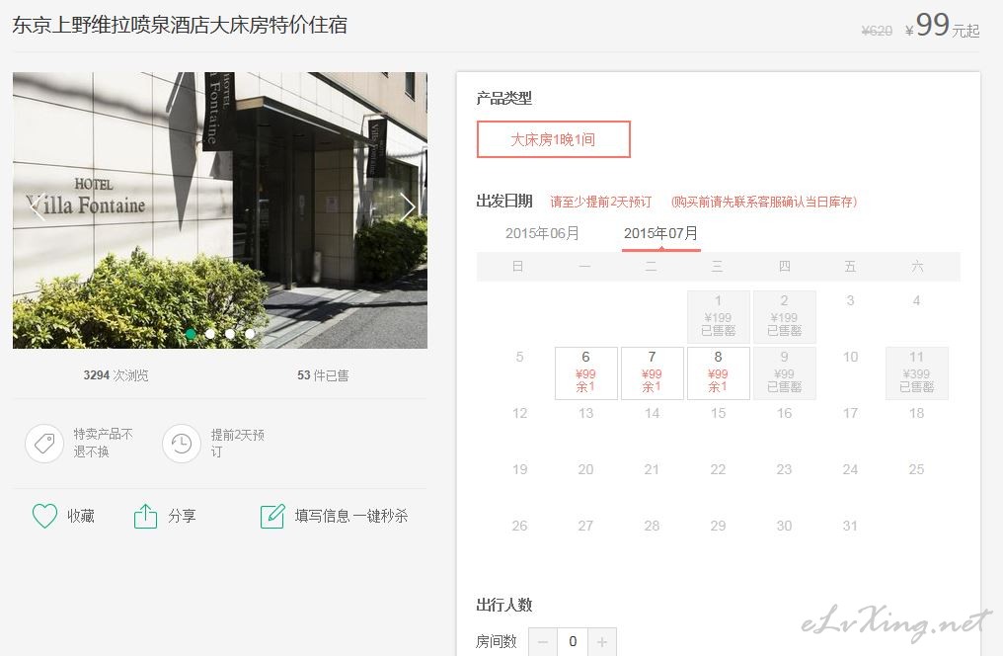Click sold-out July 2 cell
Image resolution: width=1003 pixels, height=656 pixels.
point(784,317)
